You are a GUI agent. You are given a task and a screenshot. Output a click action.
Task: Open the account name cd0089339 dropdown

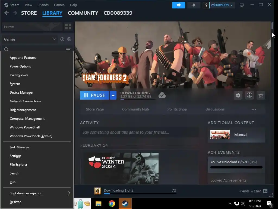(222, 5)
